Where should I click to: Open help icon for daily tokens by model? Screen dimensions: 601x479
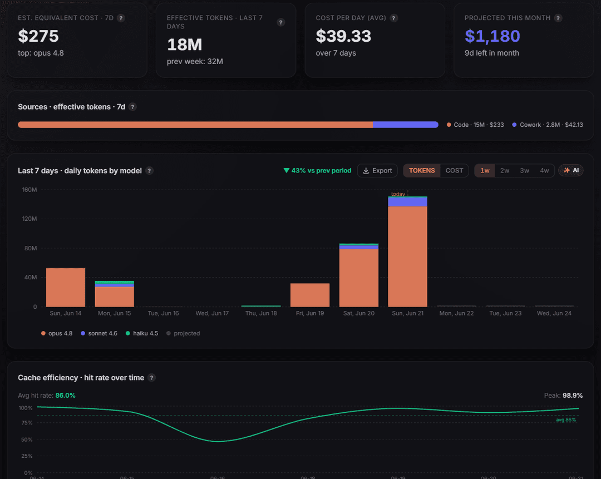point(149,171)
